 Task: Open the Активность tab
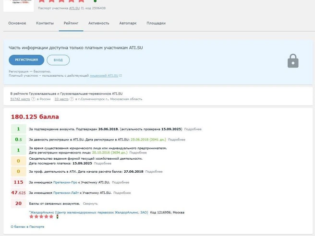98,24
